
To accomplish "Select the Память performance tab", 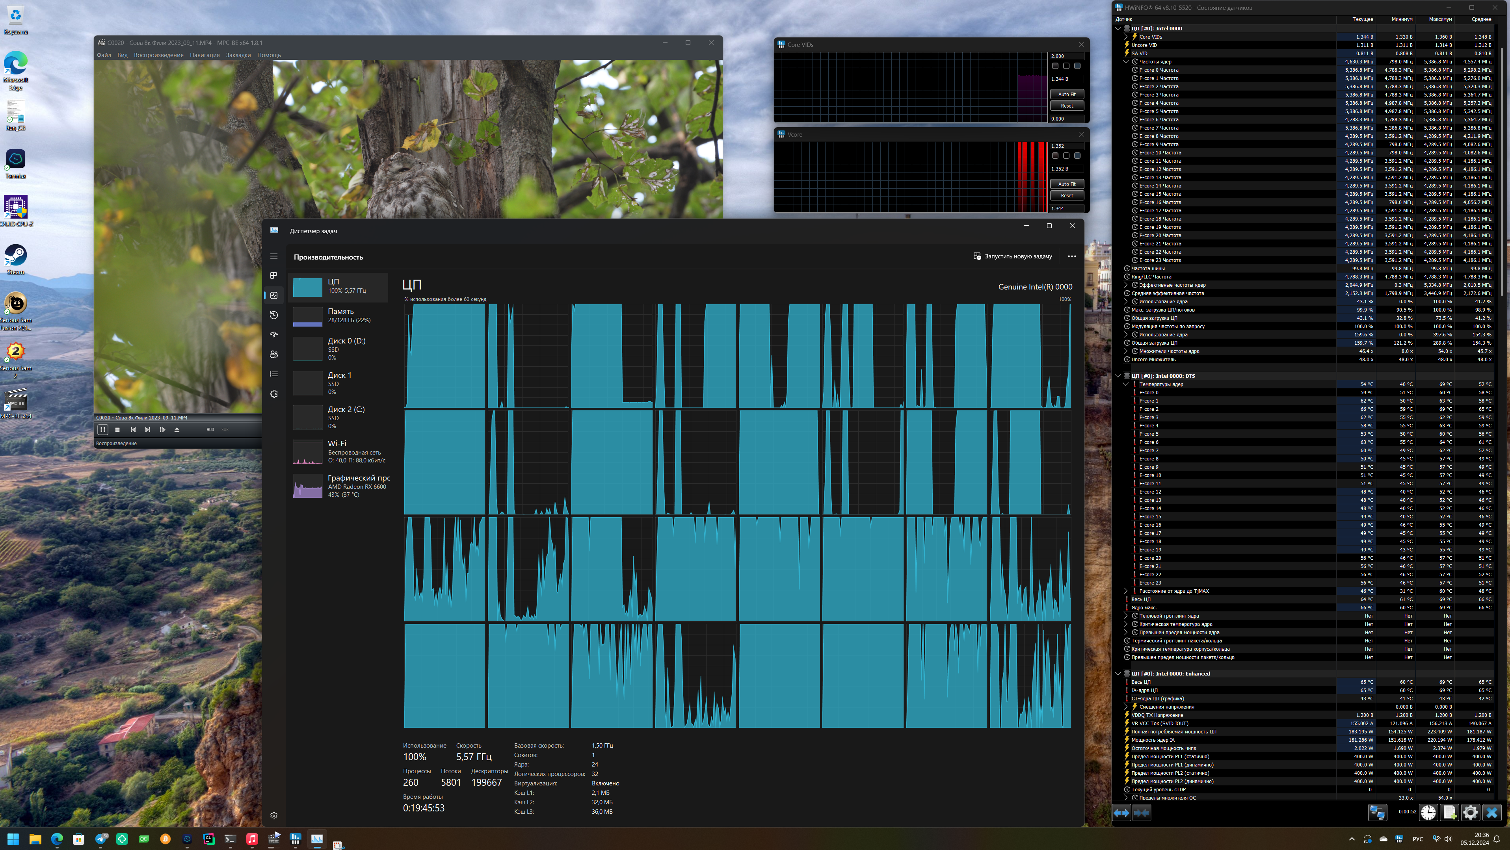I will click(x=340, y=316).
